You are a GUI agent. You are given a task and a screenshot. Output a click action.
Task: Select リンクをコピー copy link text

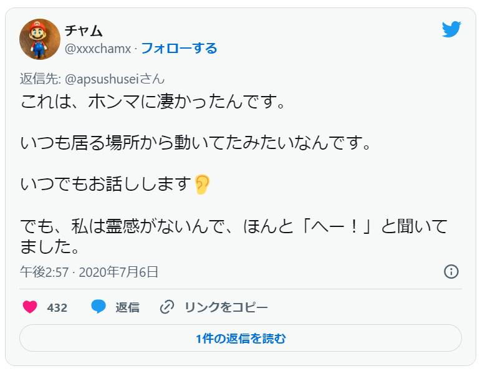226,307
